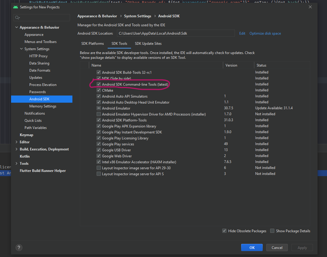Open the Keymap settings page

click(27, 135)
